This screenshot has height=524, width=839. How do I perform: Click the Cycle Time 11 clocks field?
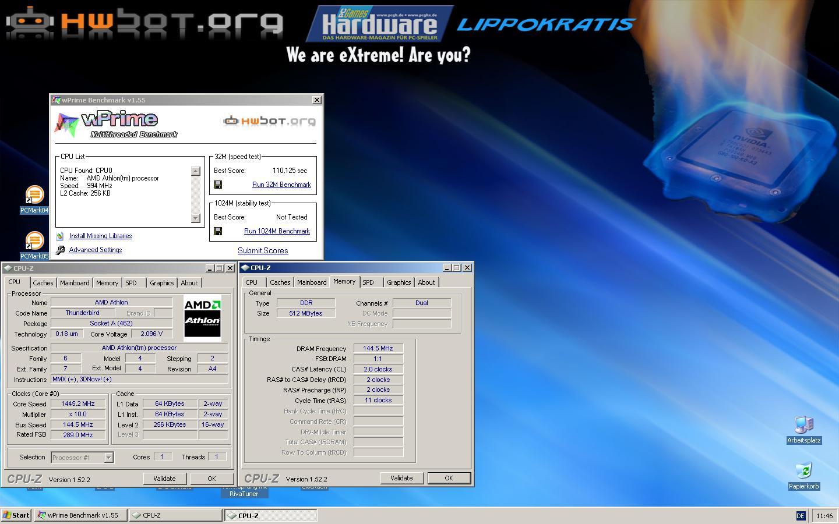click(378, 401)
